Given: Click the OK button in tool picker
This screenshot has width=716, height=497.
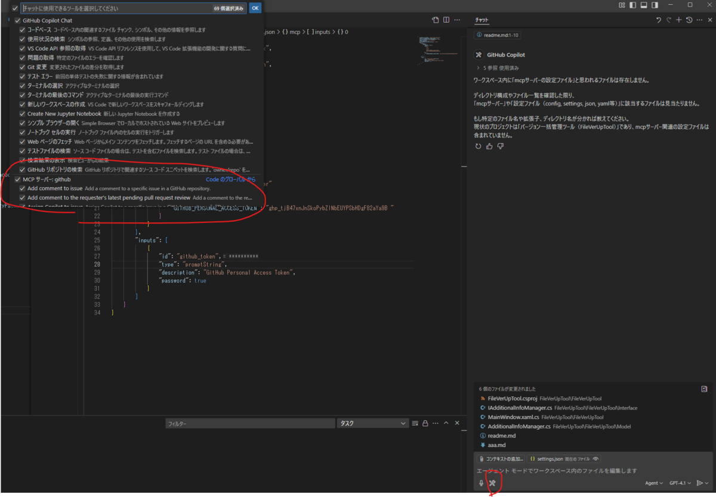Looking at the screenshot, I should [x=255, y=8].
